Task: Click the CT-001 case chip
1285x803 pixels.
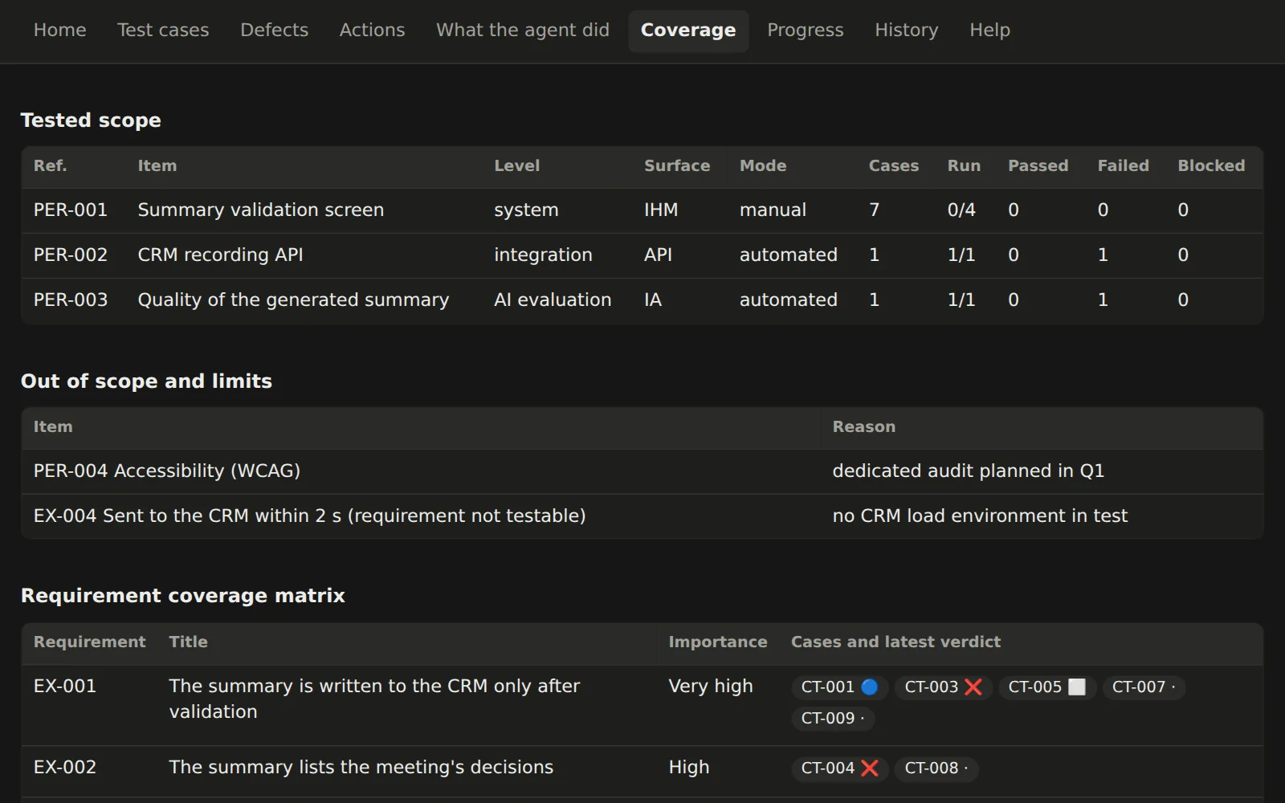Action: coord(839,687)
